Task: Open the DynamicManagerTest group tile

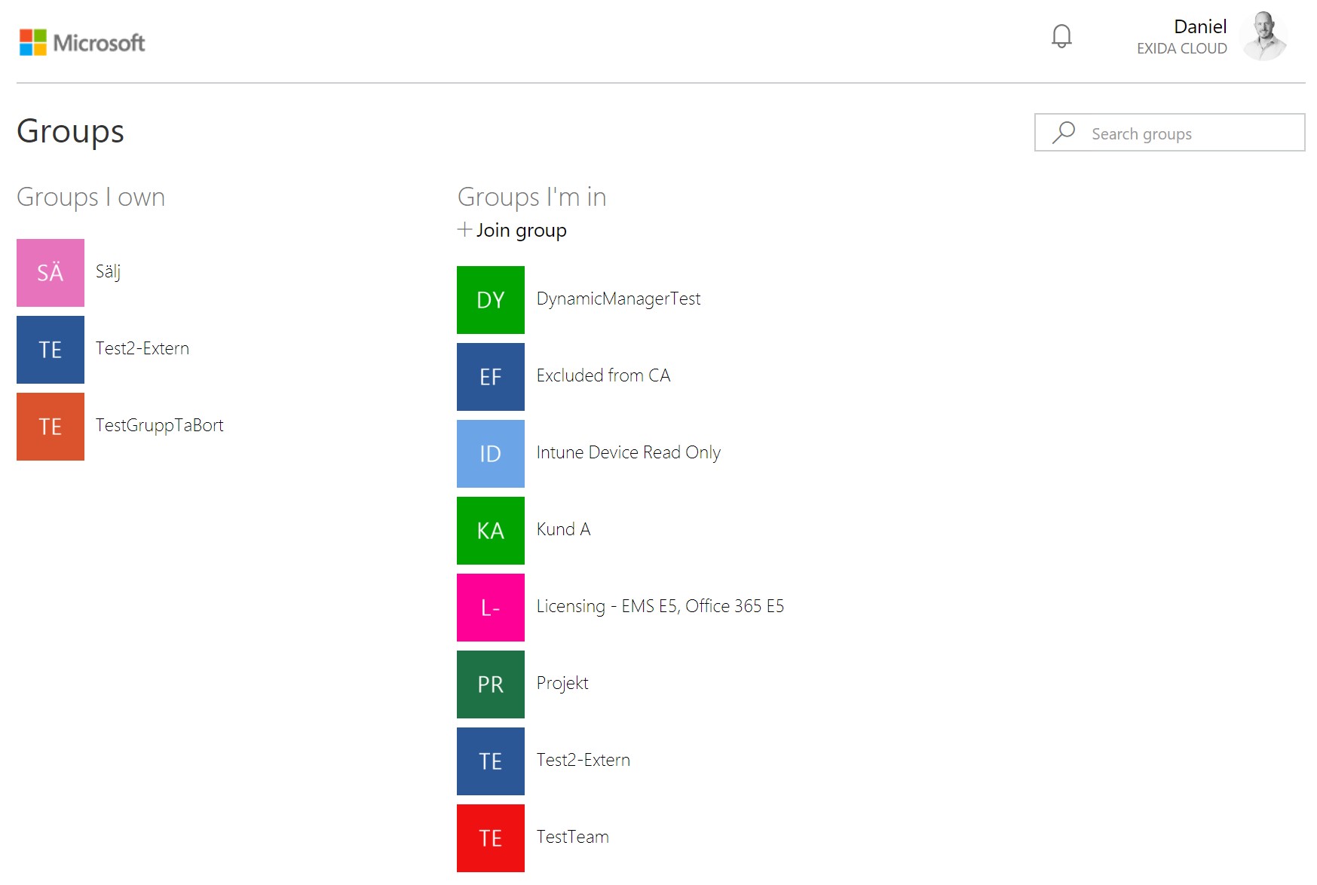Action: pos(490,300)
